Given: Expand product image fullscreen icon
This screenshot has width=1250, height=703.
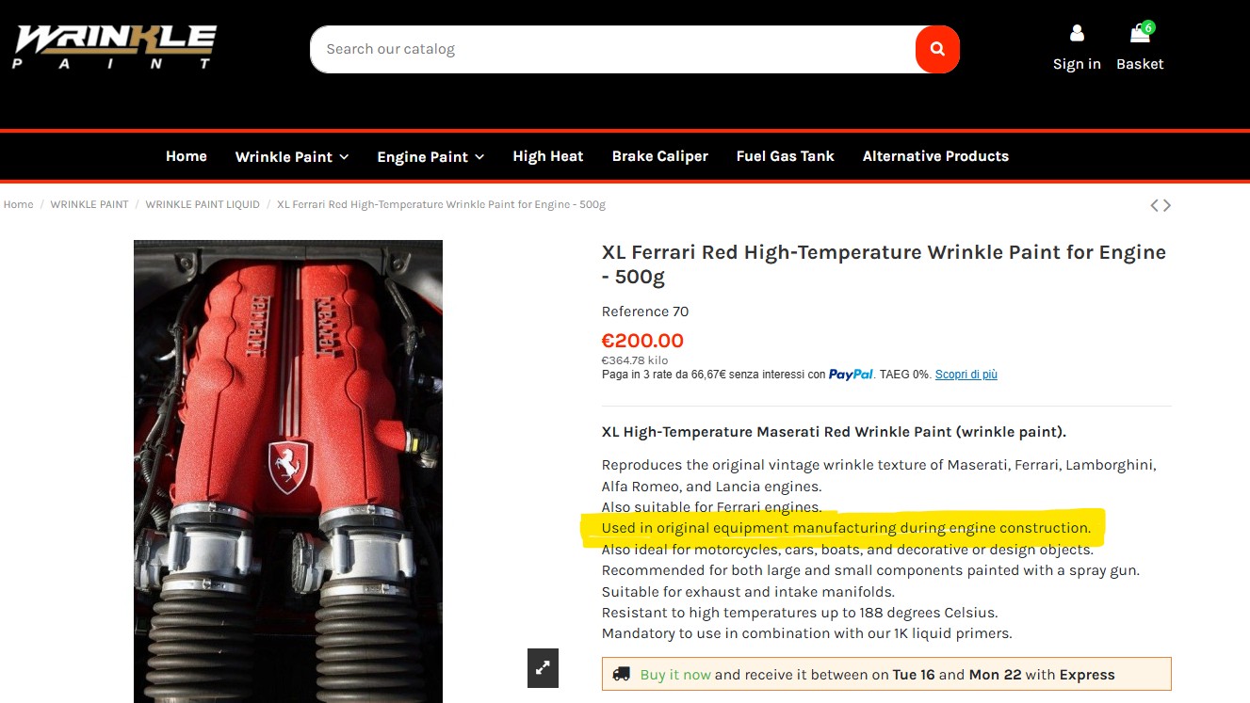Looking at the screenshot, I should [x=543, y=668].
